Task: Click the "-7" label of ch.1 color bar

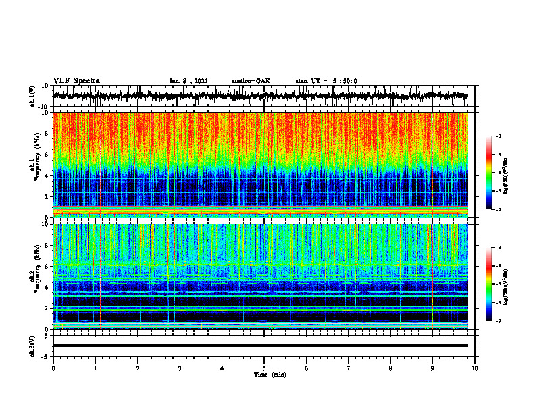Action: tap(498, 209)
